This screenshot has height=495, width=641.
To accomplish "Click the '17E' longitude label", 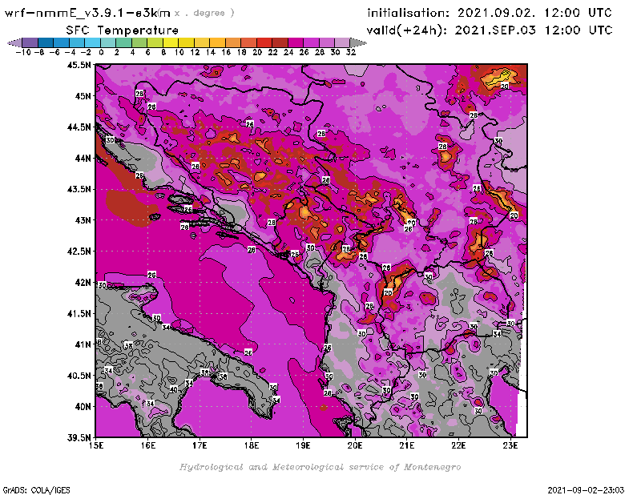I will tap(200, 445).
